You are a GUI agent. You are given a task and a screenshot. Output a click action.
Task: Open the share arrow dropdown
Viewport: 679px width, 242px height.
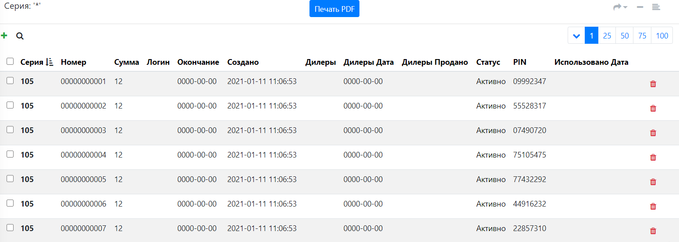tap(620, 7)
